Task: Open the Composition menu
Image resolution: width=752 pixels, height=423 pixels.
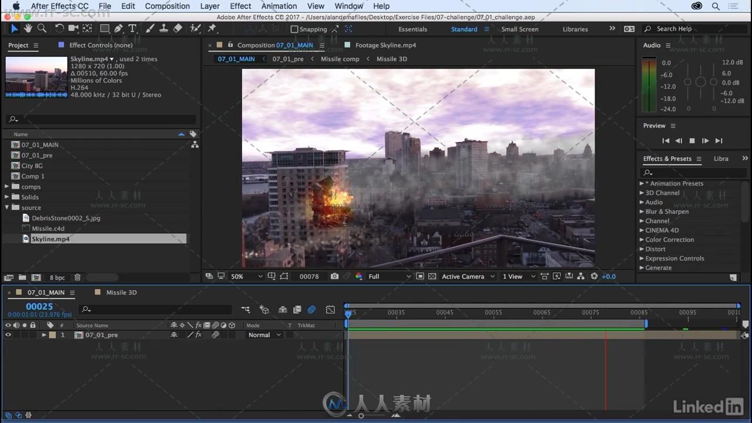Action: (x=167, y=6)
